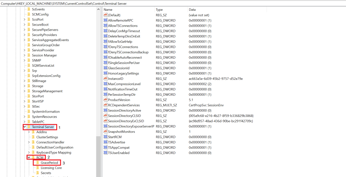346x177 pixels.
Task: Click the folder icon beside SecureBoot
Action: (x=29, y=25)
